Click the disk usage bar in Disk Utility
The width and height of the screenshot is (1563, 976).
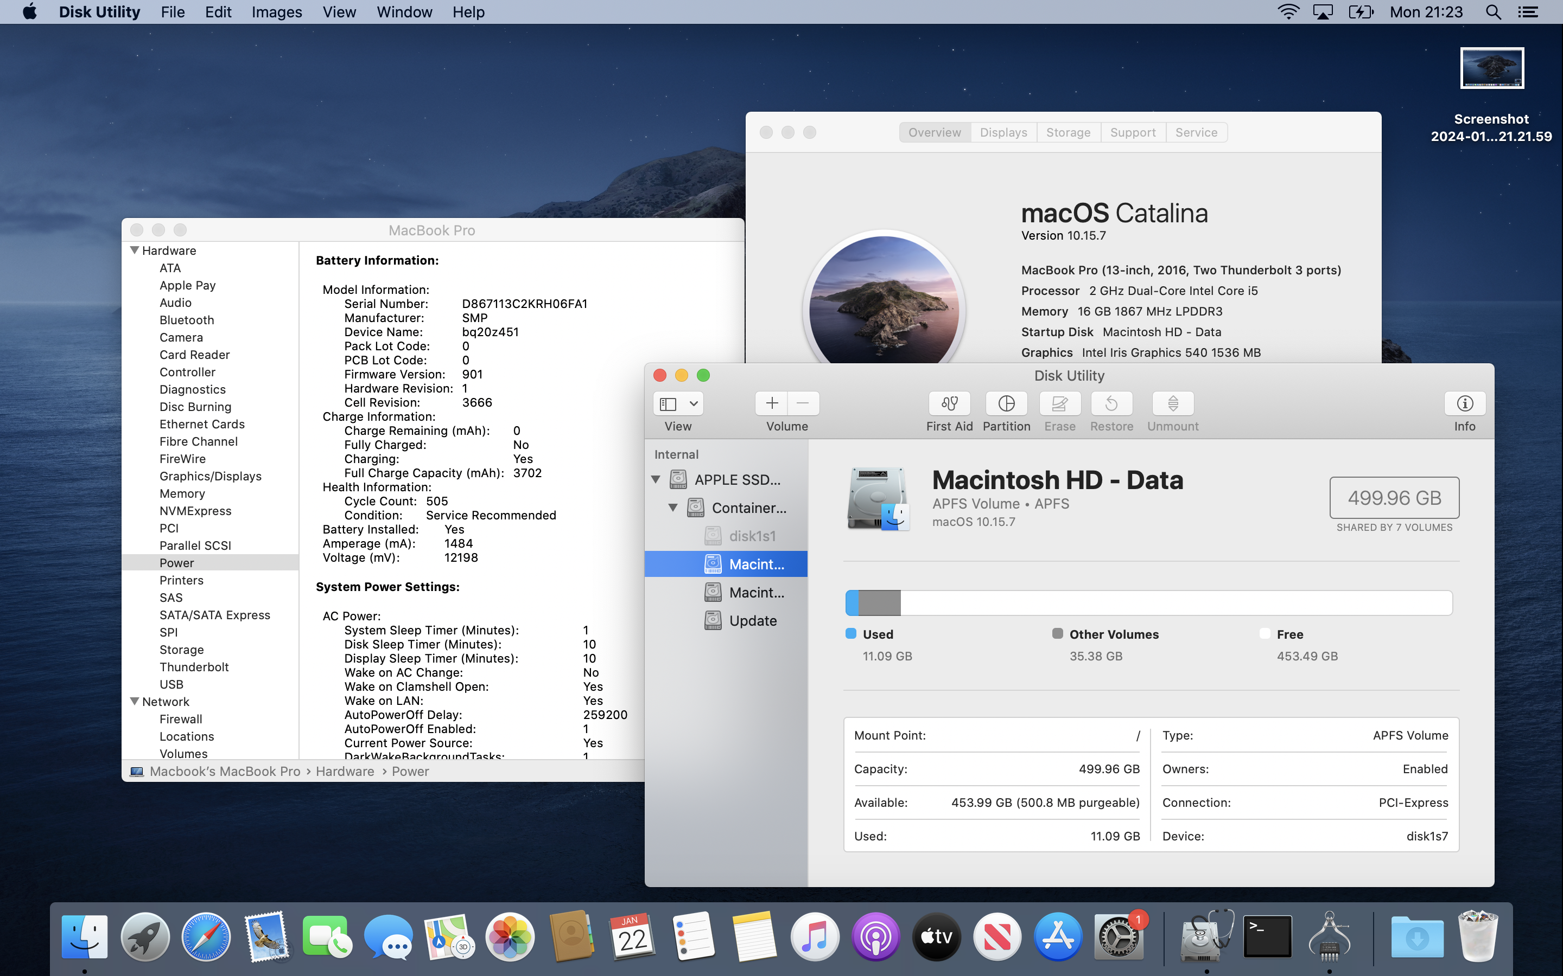[x=1149, y=603]
